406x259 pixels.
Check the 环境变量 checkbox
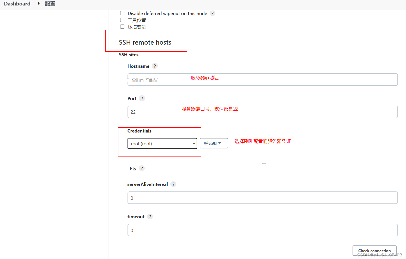122,27
